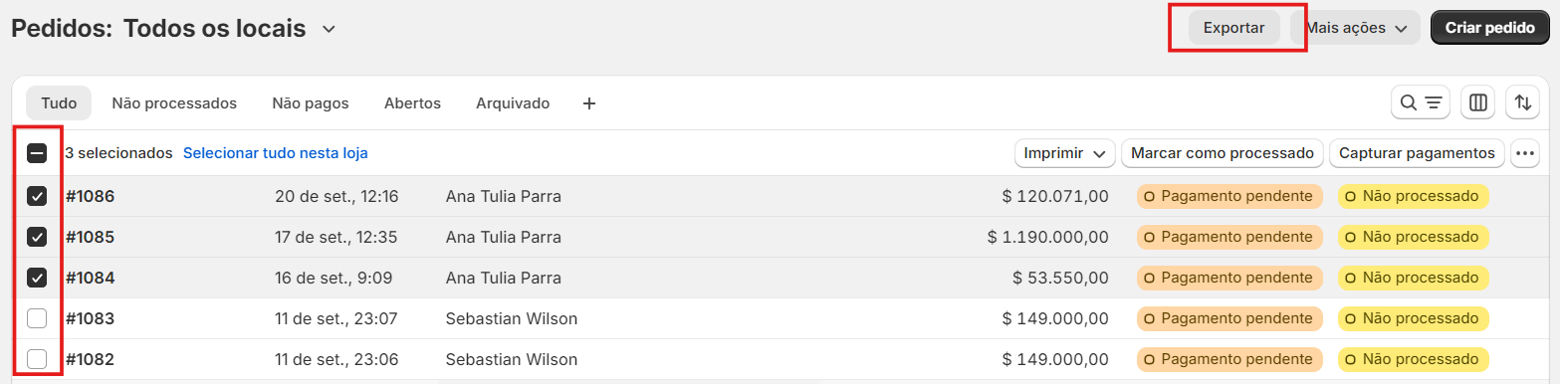Expand the Imprimir dropdown
The width and height of the screenshot is (1560, 384).
tap(1064, 153)
